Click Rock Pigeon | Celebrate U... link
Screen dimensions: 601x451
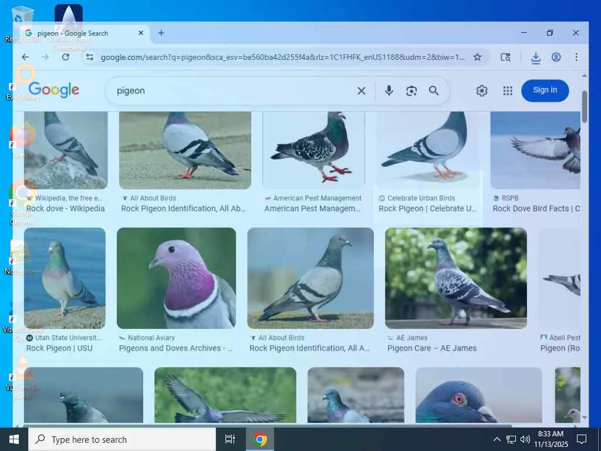tap(427, 208)
